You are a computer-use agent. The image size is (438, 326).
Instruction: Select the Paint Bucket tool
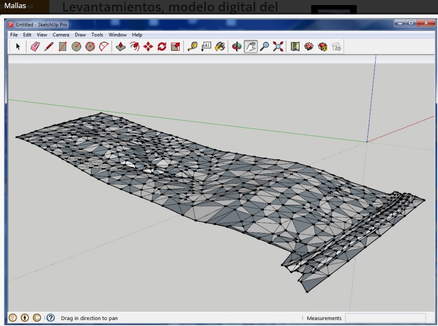tap(220, 47)
